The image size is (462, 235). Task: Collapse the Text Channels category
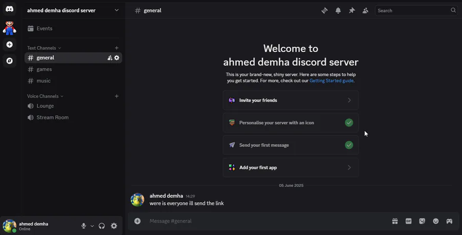[x=44, y=48]
